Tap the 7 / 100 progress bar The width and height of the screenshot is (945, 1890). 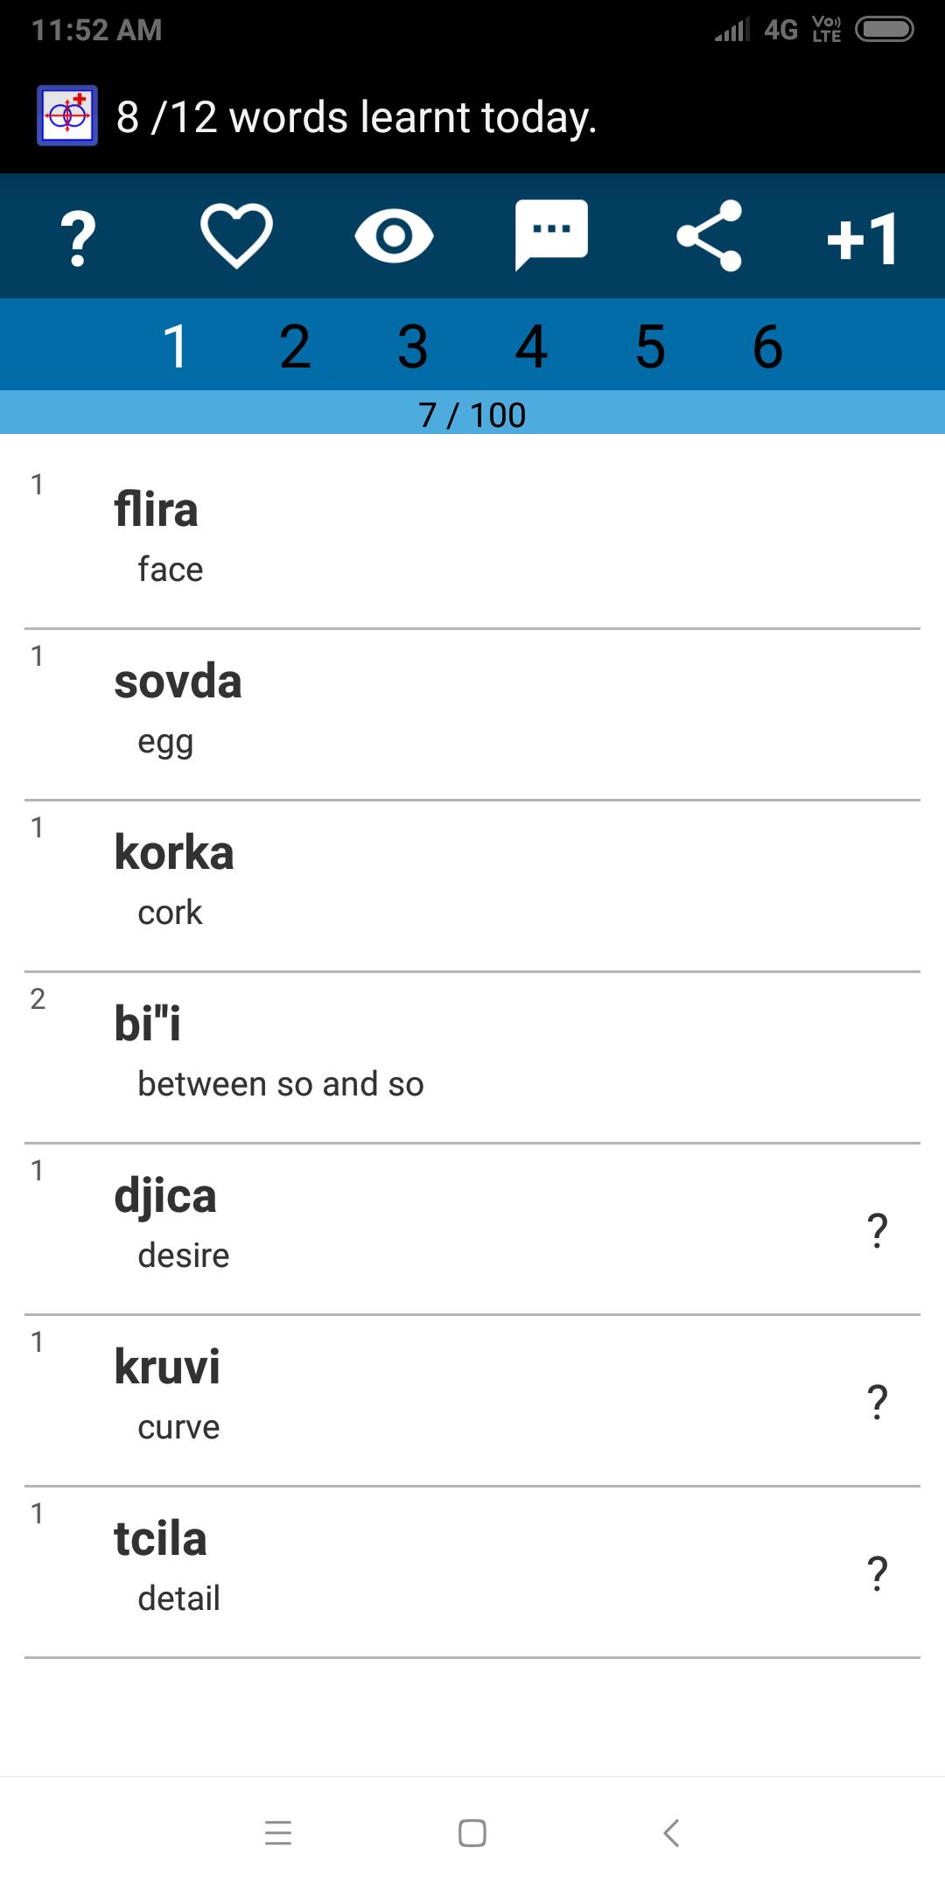pyautogui.click(x=472, y=413)
